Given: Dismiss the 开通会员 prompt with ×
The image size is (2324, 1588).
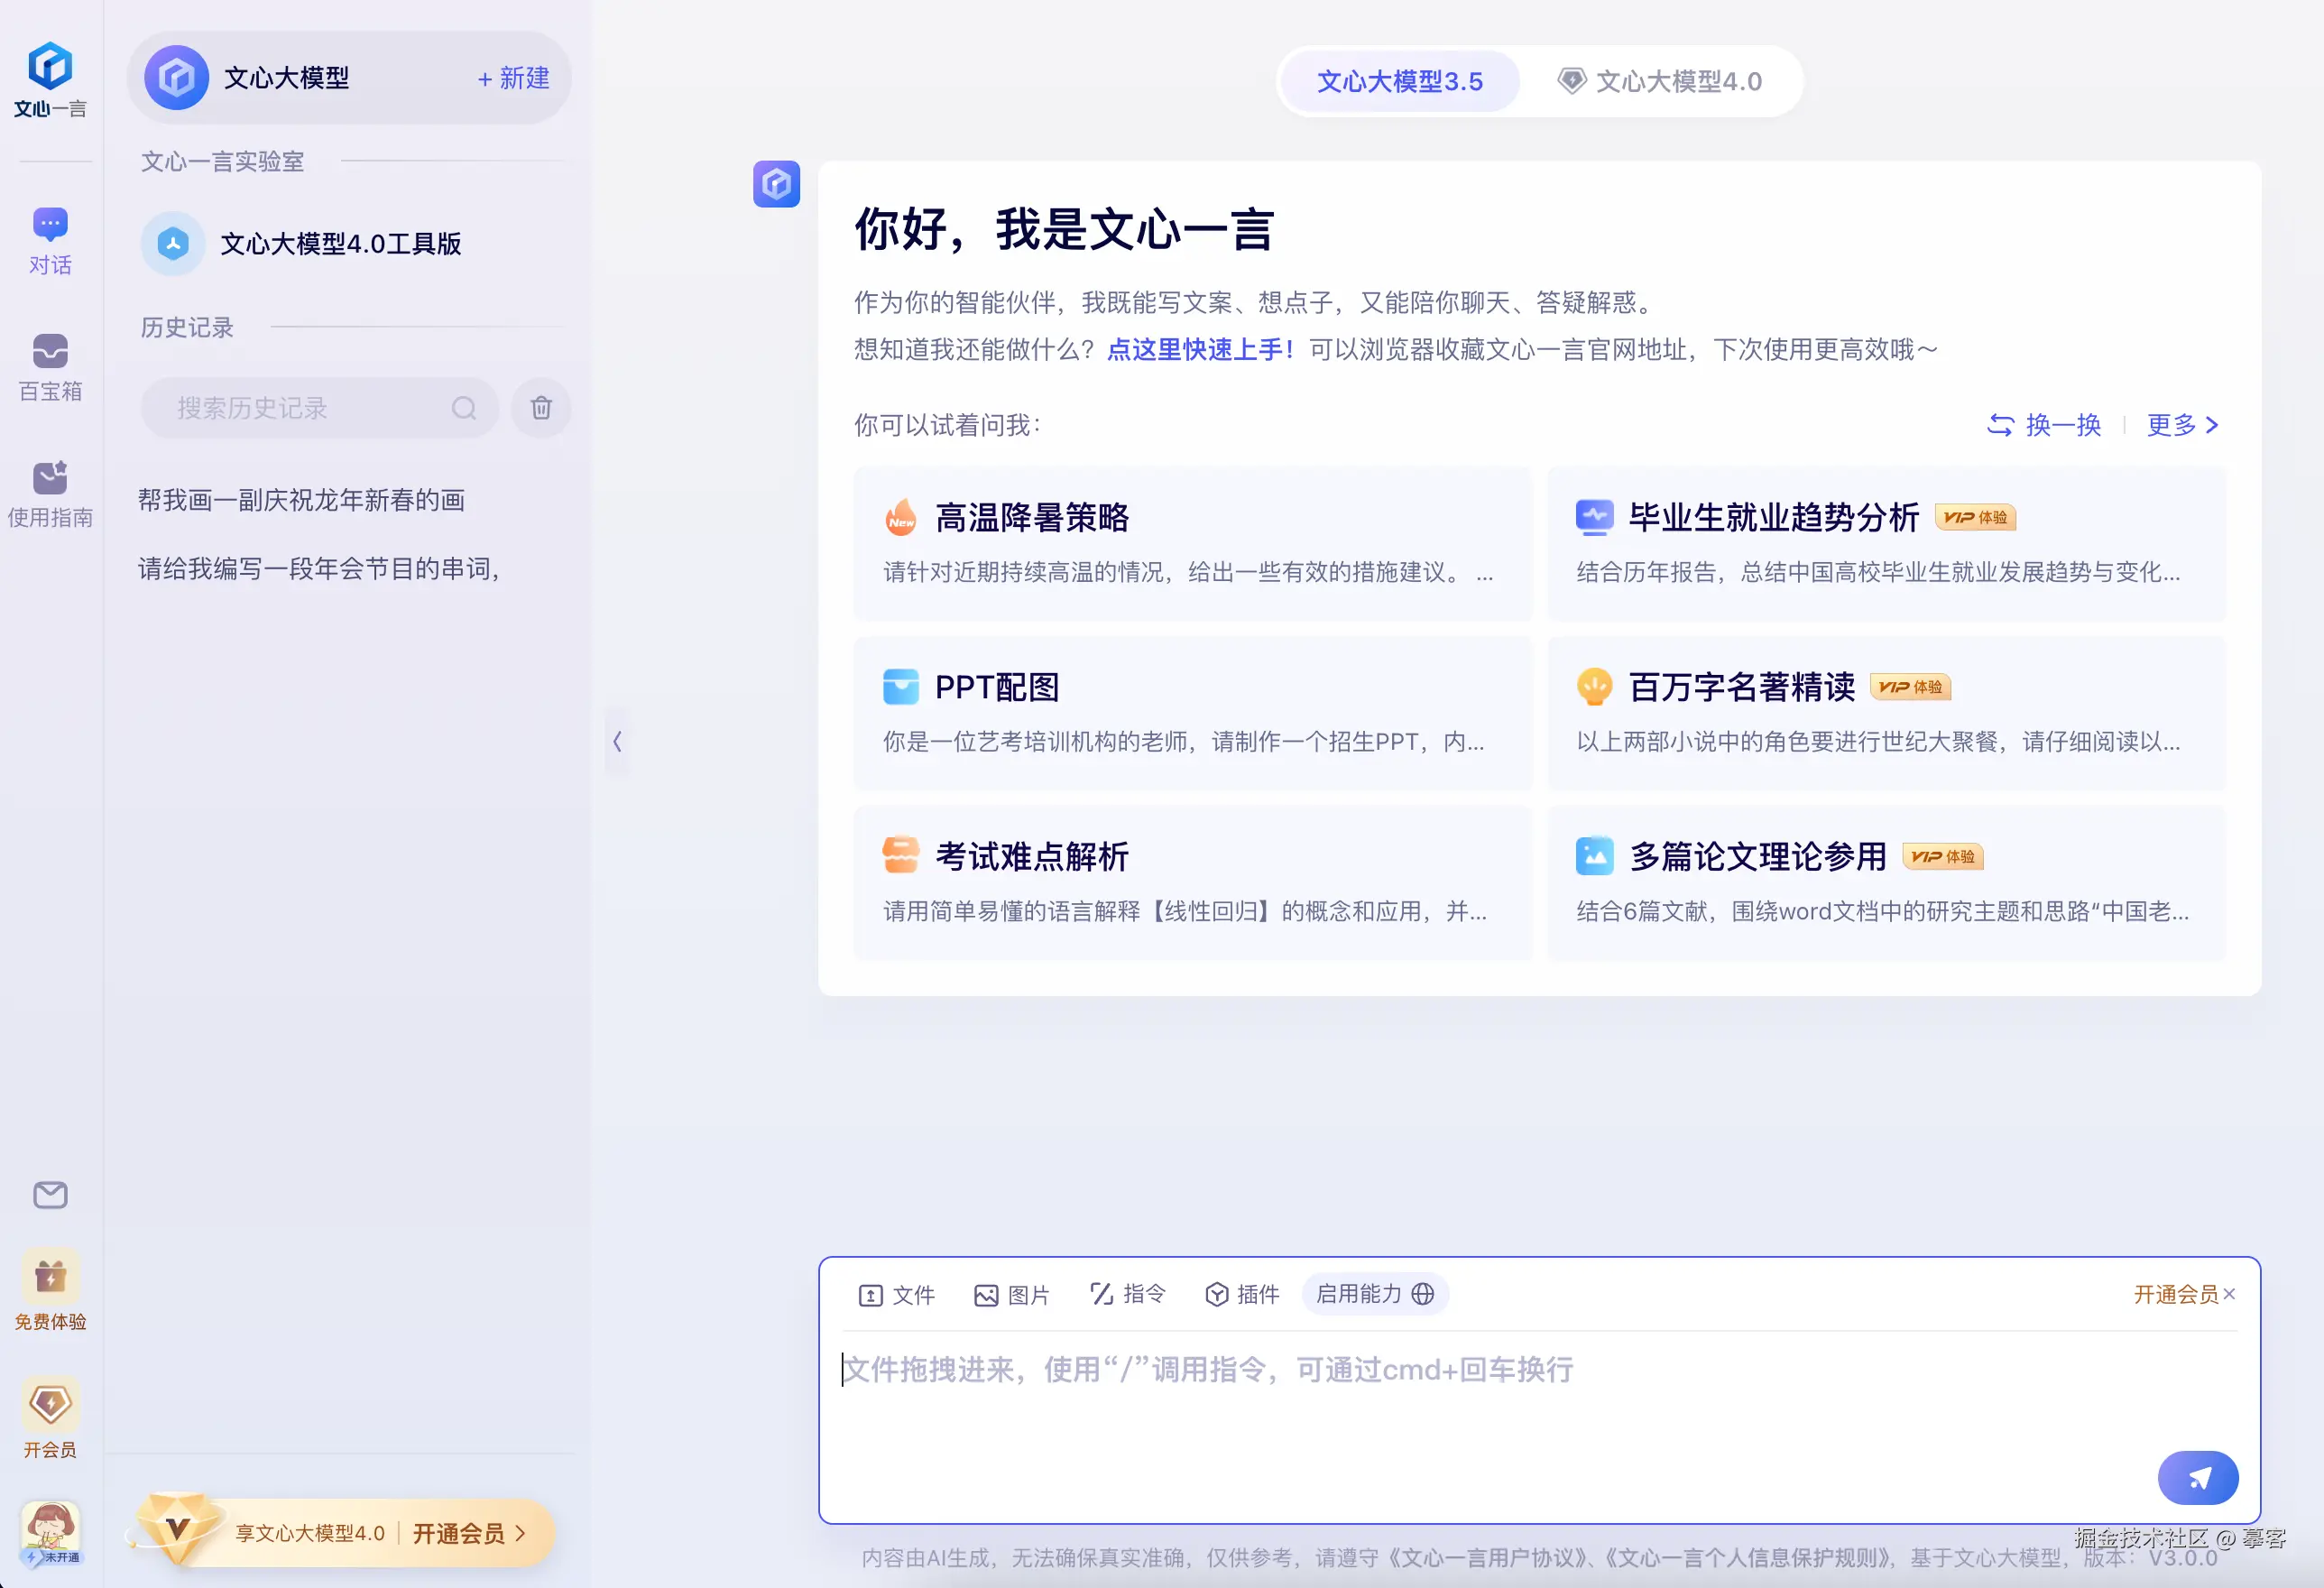Looking at the screenshot, I should click(2229, 1294).
